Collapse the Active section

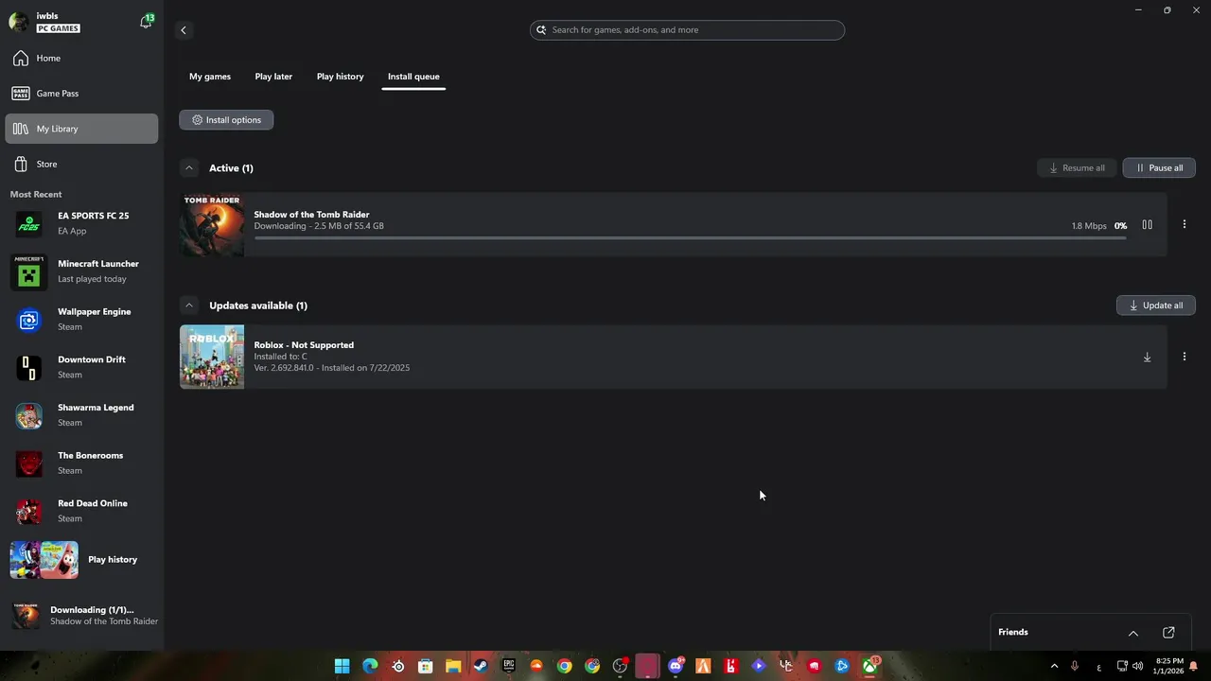coord(189,168)
